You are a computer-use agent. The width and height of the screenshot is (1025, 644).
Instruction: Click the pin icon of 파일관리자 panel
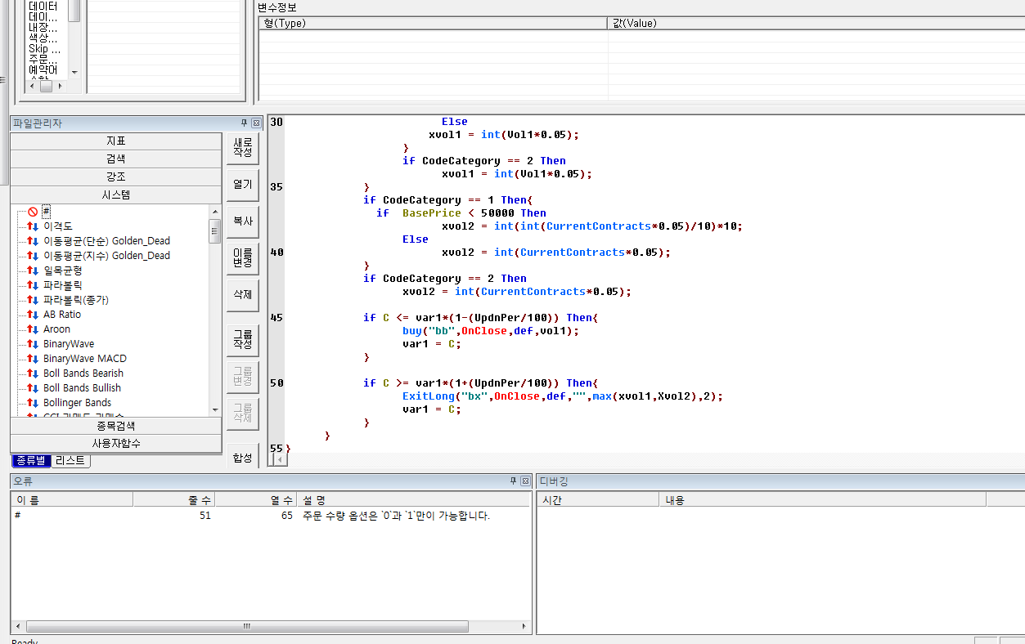pos(244,123)
